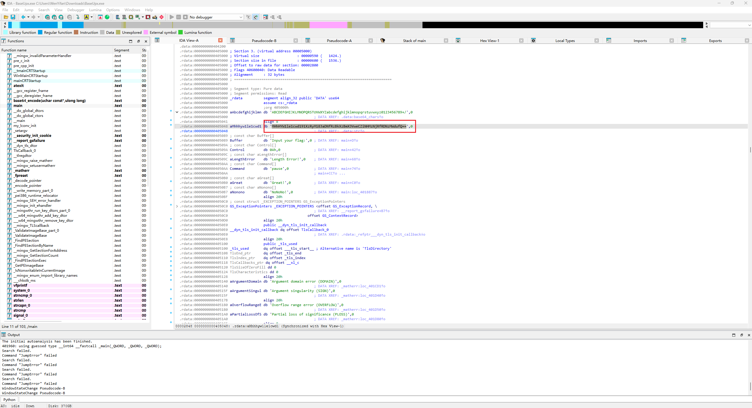
Task: Open the Debugger menu
Action: (x=76, y=10)
